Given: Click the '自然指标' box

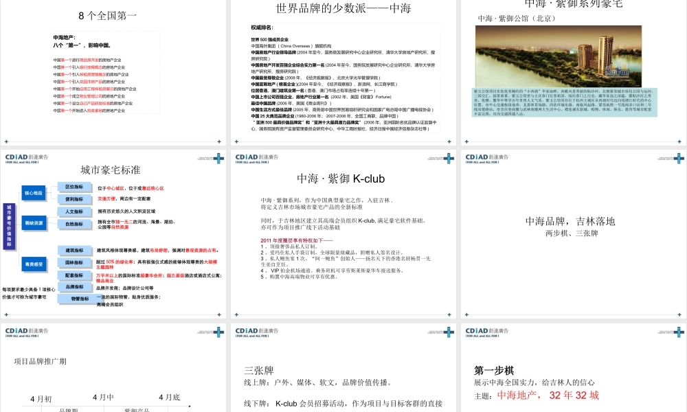Looking at the screenshot, I should coord(74,224).
